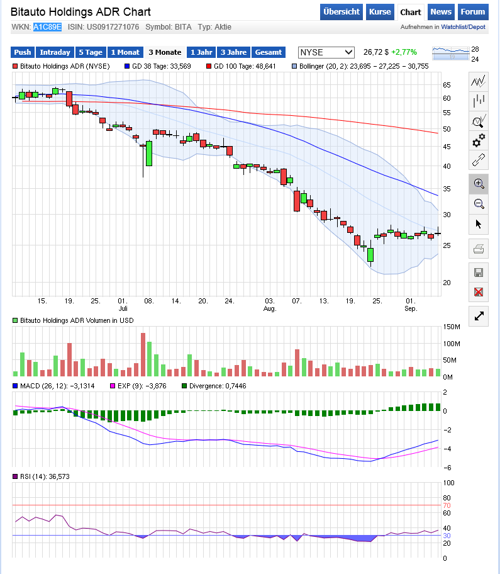
Task: Click the RSI (14): 36,573 label
Action: click(45, 476)
